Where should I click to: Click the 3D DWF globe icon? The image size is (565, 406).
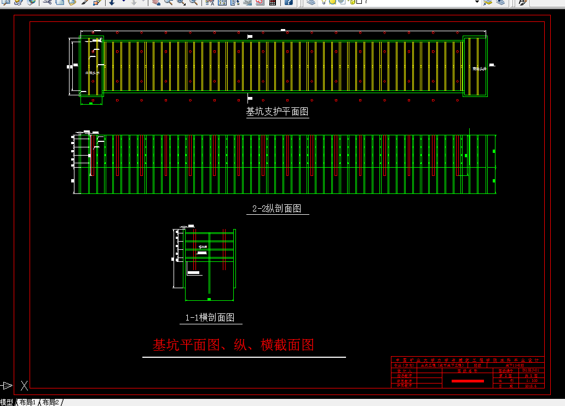31,2
